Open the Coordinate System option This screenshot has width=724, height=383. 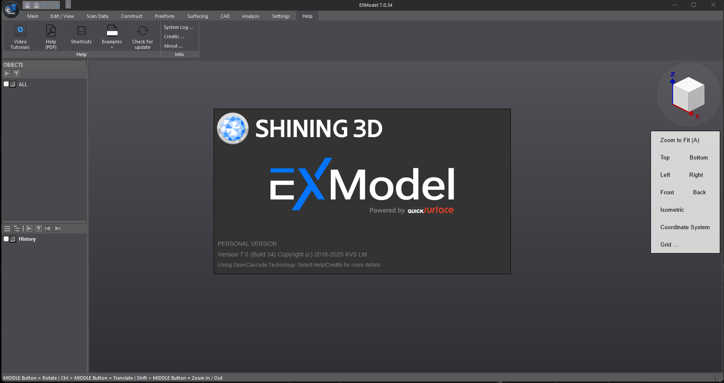click(685, 227)
